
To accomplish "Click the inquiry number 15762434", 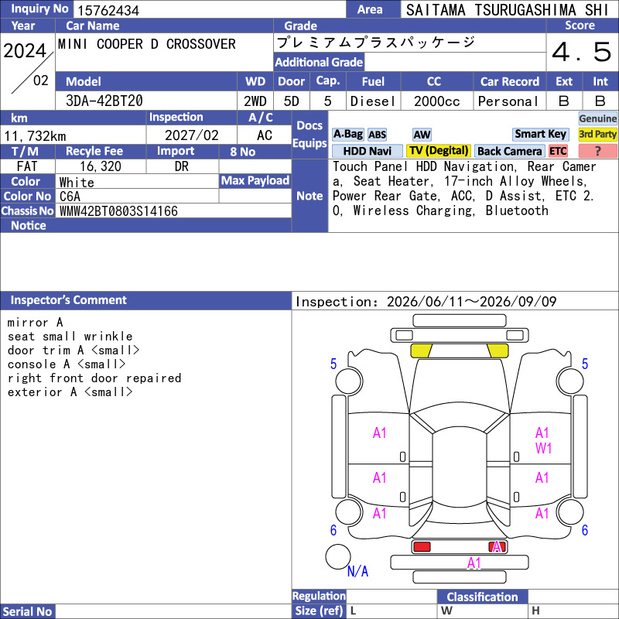I will pos(108,10).
